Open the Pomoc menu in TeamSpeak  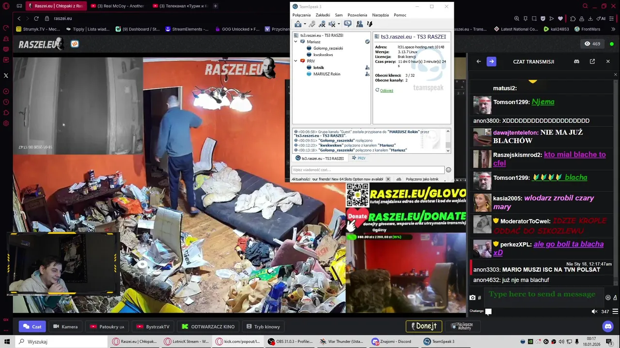(x=400, y=15)
